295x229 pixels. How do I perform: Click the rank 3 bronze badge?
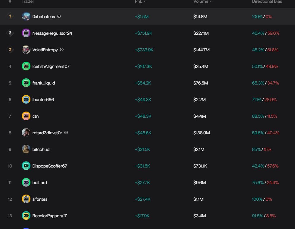pyautogui.click(x=10, y=50)
